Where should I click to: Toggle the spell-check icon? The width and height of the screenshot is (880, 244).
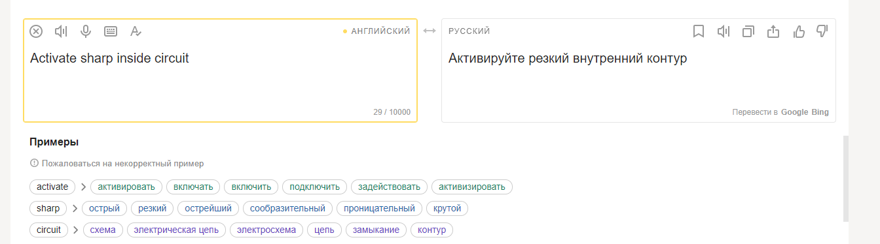(136, 31)
